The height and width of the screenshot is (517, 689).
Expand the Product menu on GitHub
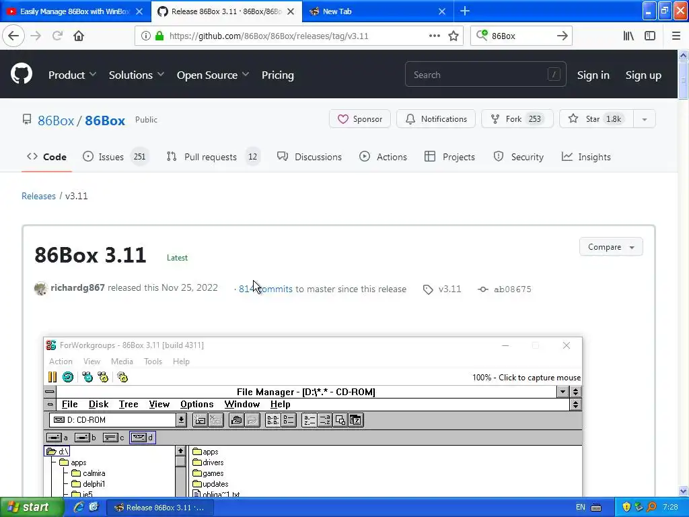(x=72, y=75)
